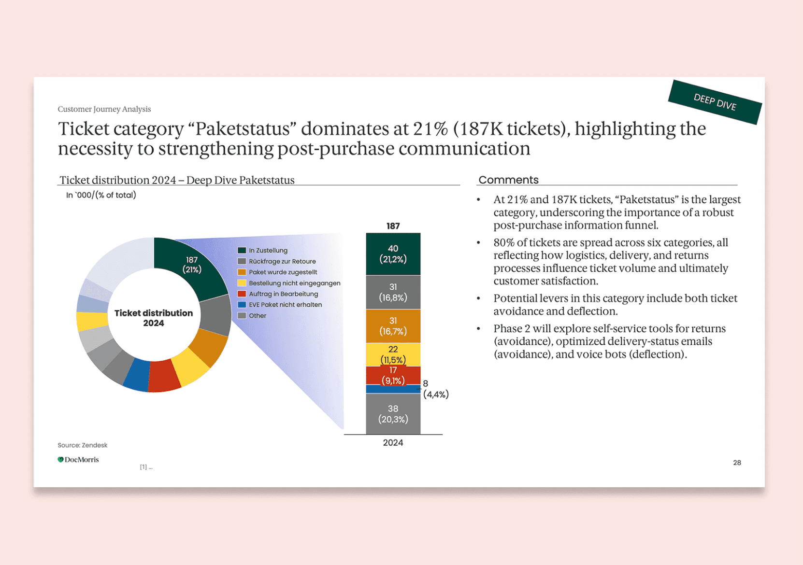803x565 pixels.
Task: Select the 'Ticket distribution 2024' donut center label
Action: [x=154, y=318]
